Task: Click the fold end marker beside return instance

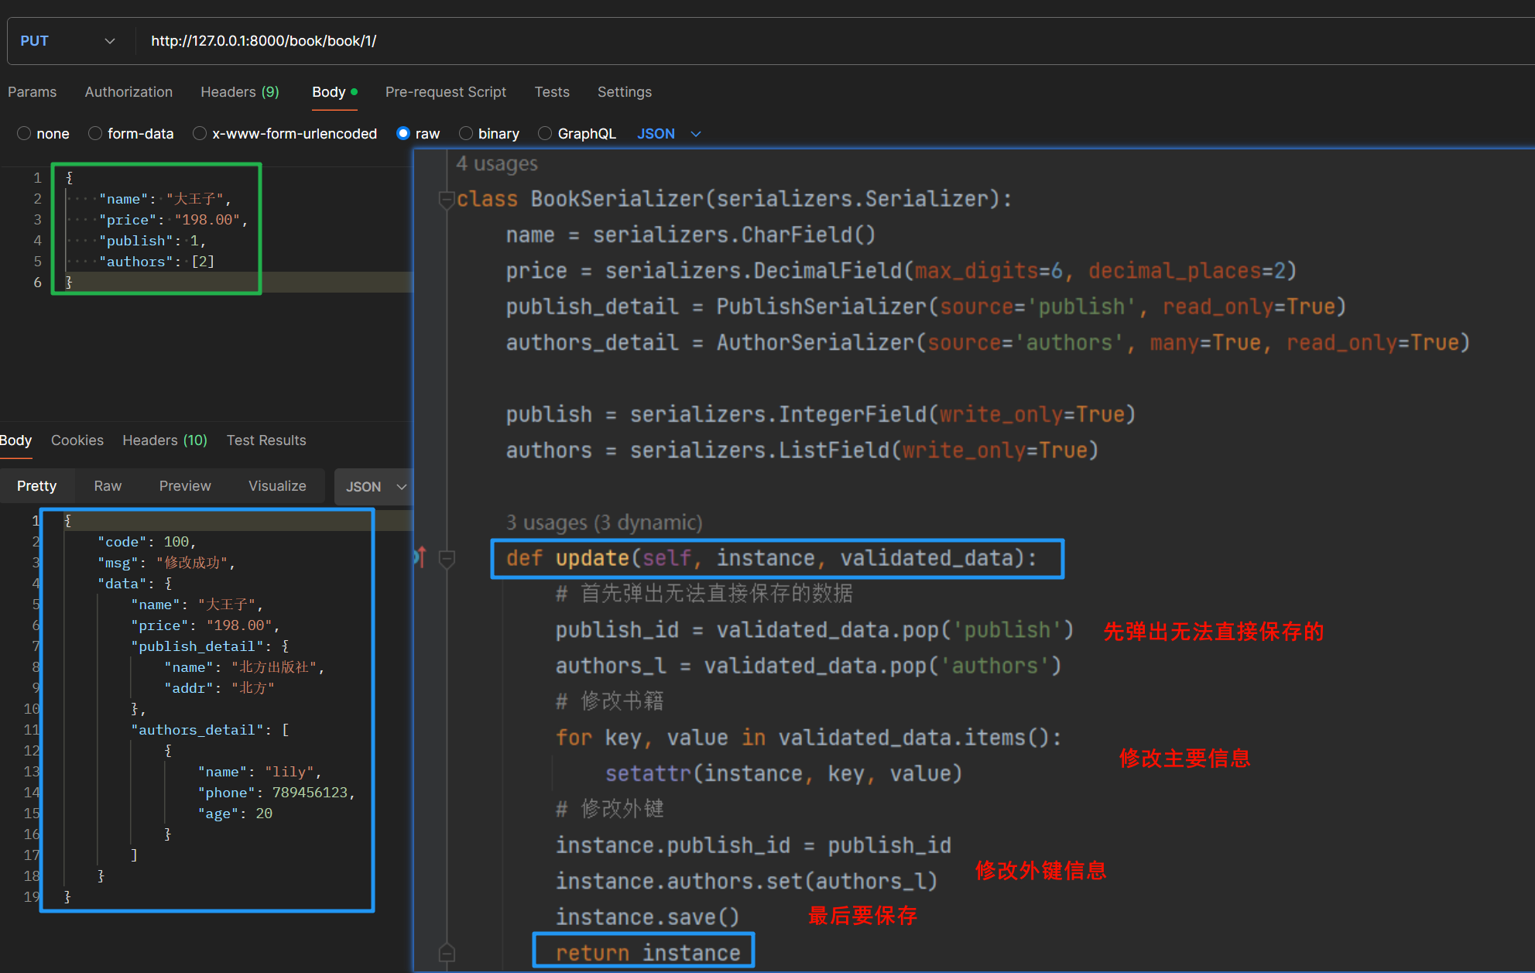Action: 447,953
